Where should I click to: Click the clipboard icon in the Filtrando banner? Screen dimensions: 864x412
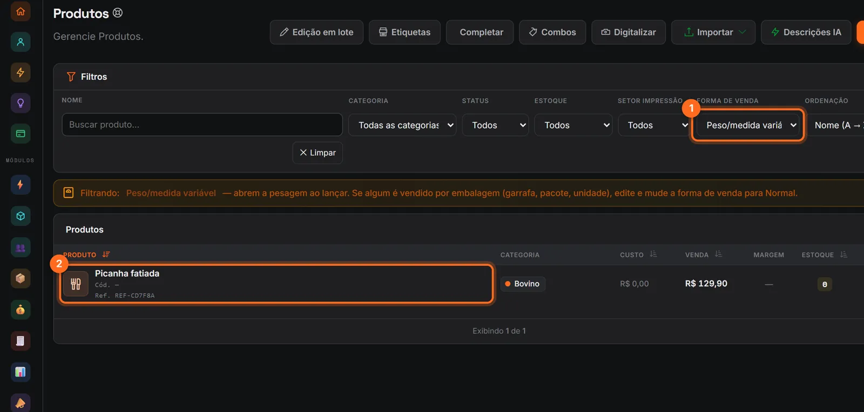click(69, 193)
